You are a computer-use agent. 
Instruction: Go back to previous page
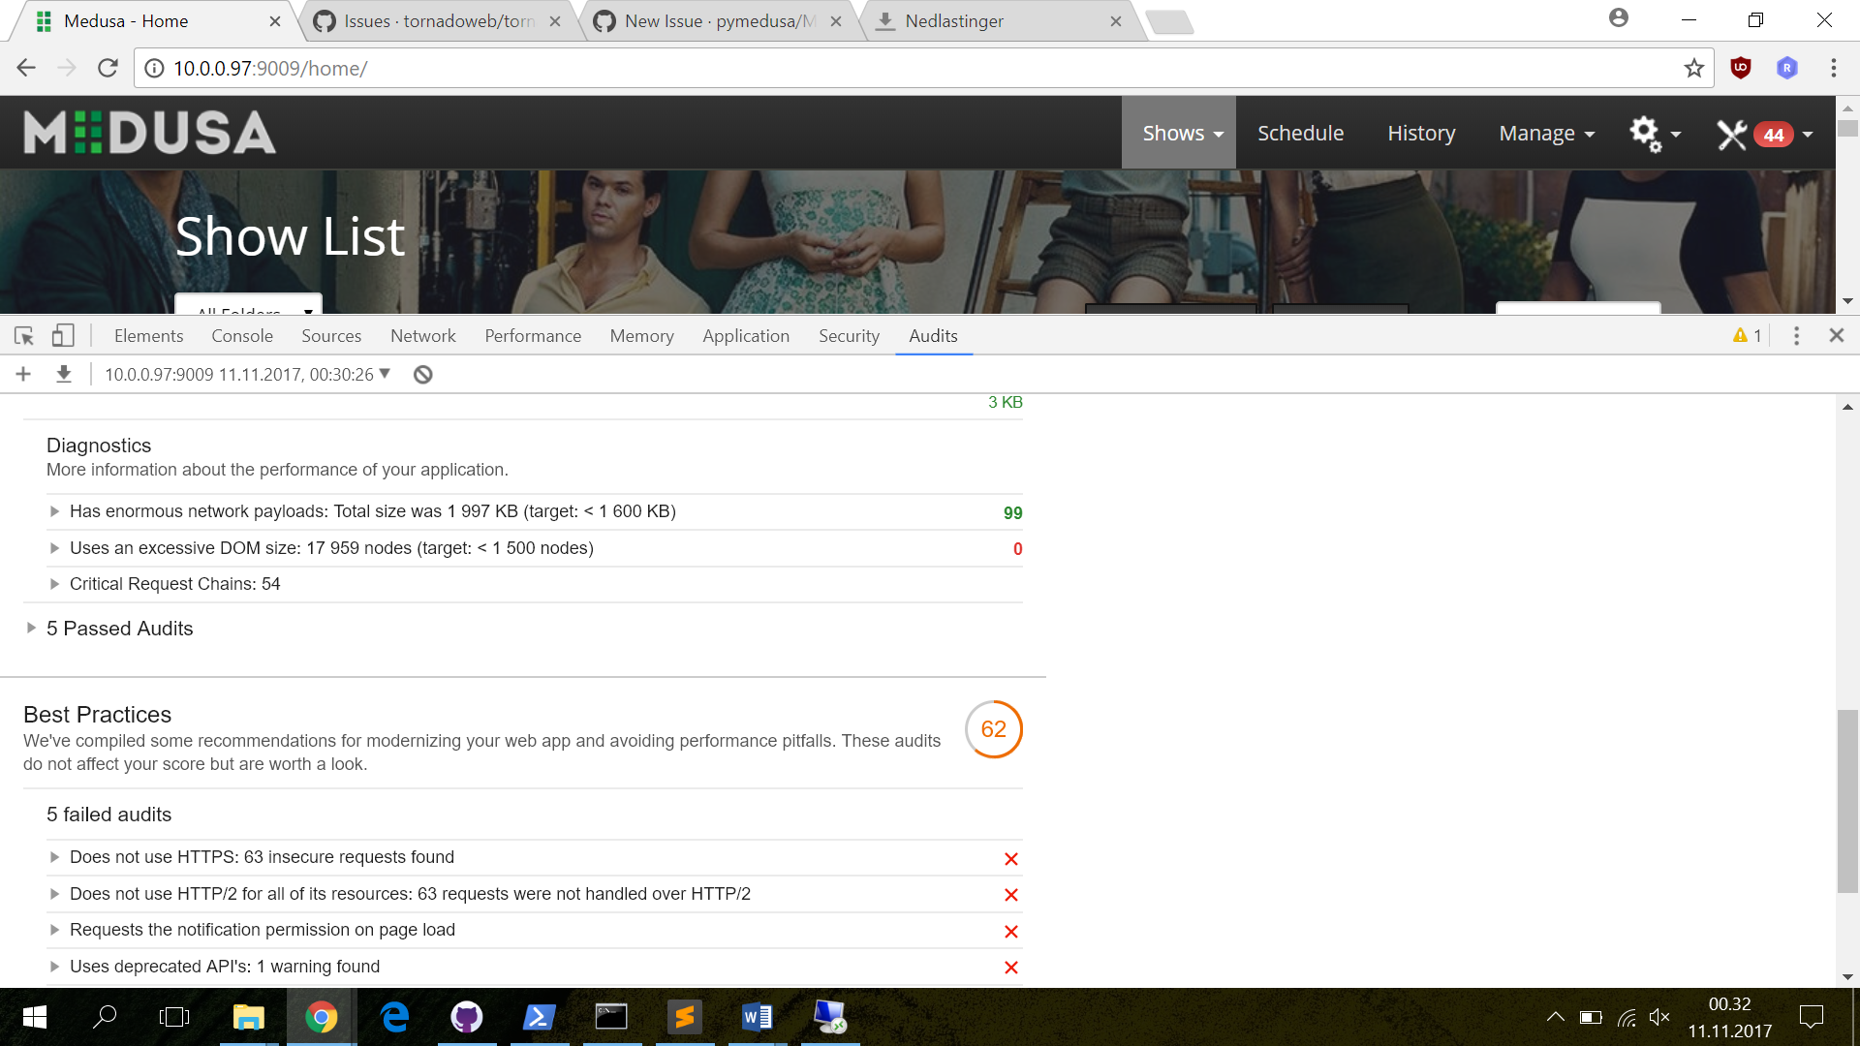tap(26, 68)
